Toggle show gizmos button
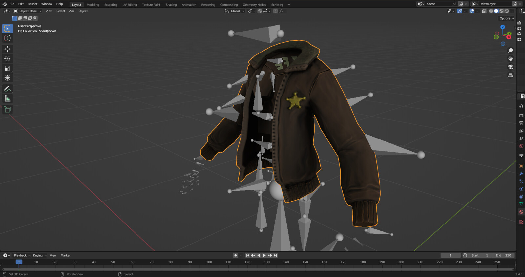This screenshot has width=525, height=277. coord(460,11)
